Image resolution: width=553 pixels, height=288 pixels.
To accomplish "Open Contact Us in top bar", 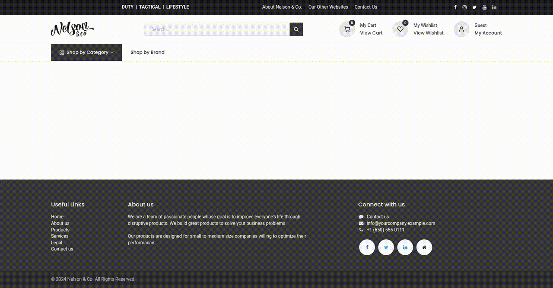I will coord(366,7).
